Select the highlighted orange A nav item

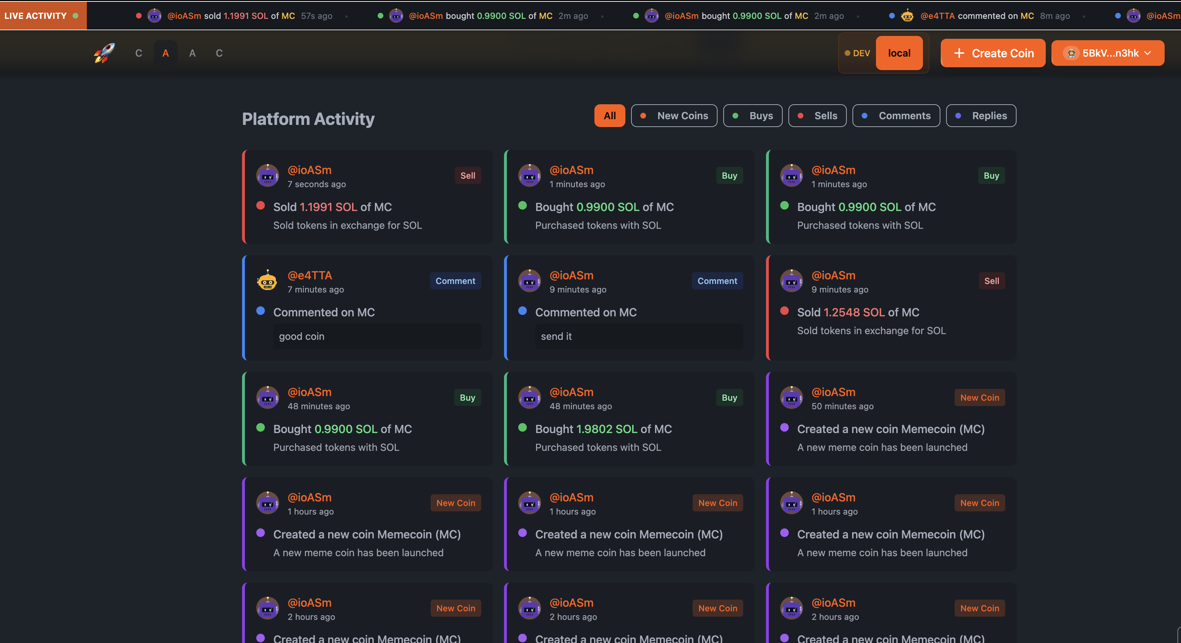tap(166, 53)
